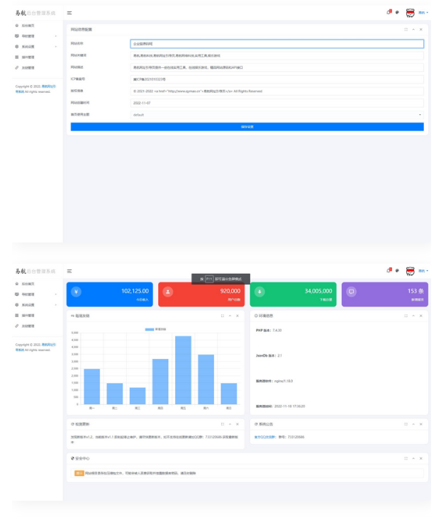Viewport: 446px width, 517px height.
Task: Go to 友链管理 in the site config sidebar
Action: point(28,68)
